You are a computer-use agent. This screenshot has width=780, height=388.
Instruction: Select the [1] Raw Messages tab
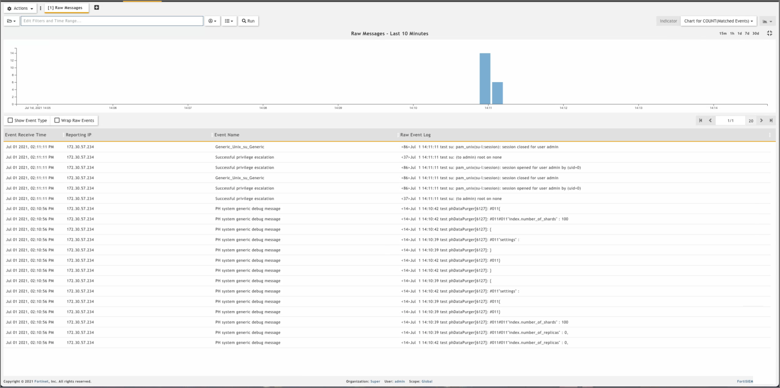(x=65, y=8)
